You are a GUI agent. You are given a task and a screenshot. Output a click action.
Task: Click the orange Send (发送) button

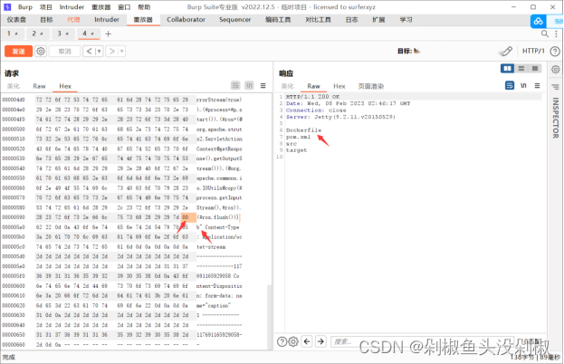pos(18,51)
